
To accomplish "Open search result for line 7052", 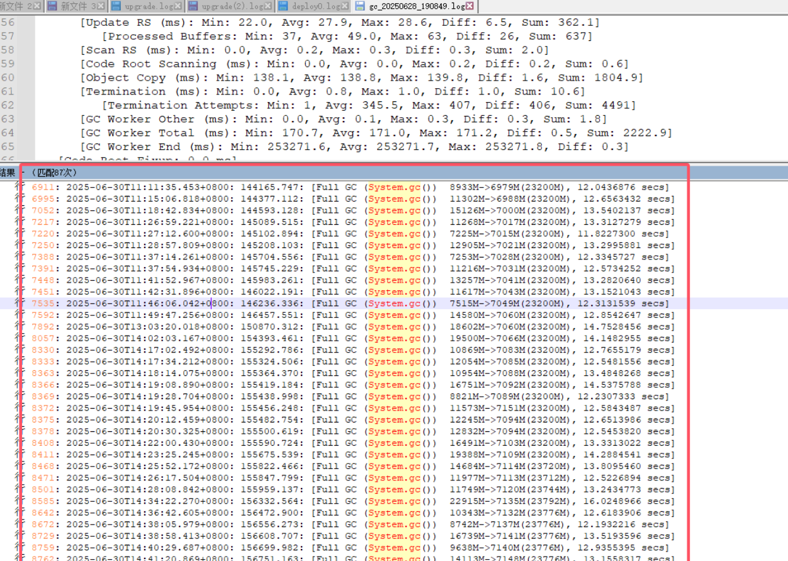I will pos(353,210).
